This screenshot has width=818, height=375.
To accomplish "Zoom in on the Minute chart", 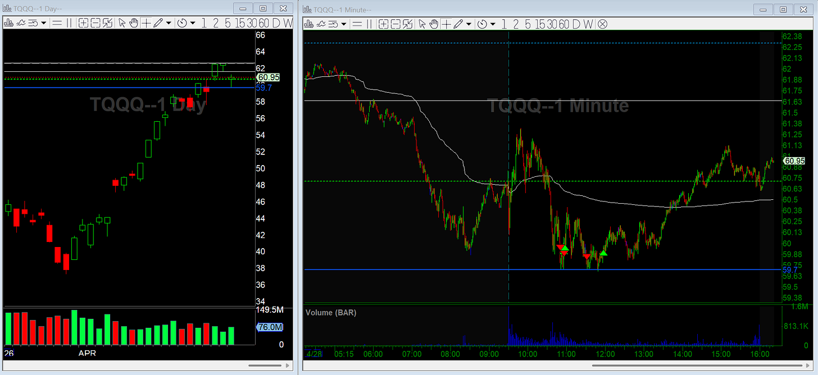I will pyautogui.click(x=383, y=24).
